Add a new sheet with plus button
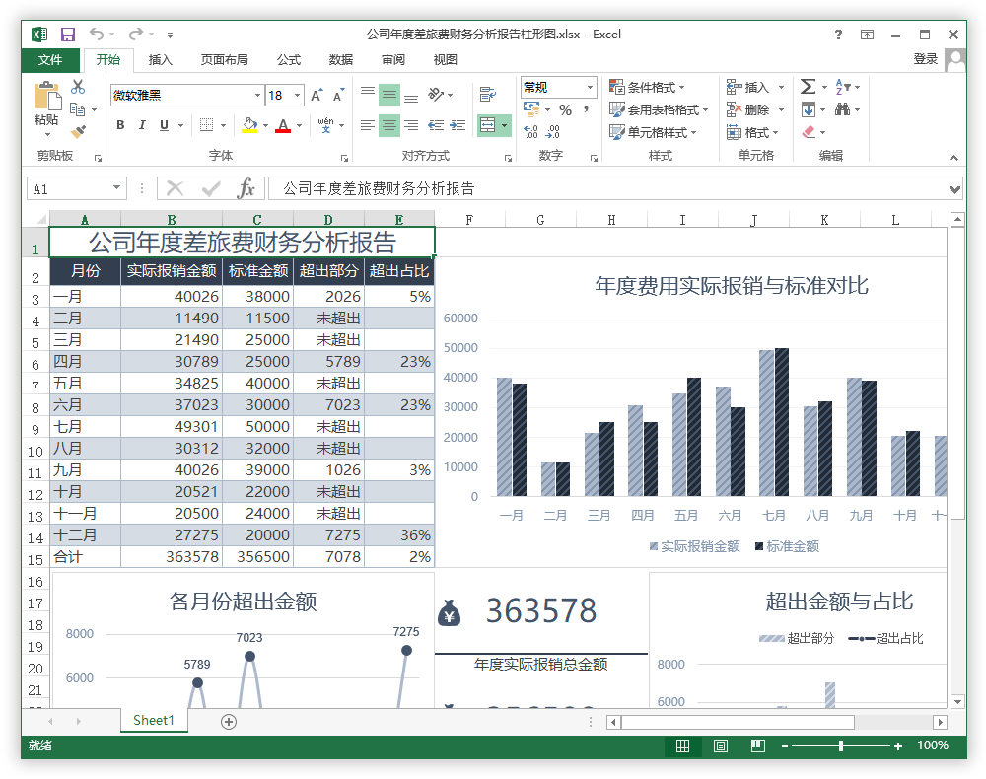This screenshot has width=986, height=779. (229, 721)
